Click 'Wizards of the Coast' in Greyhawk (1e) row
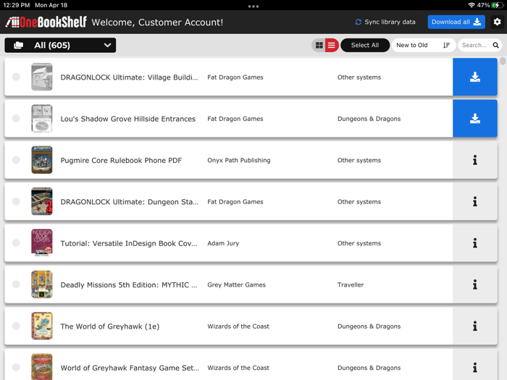The width and height of the screenshot is (507, 380). click(x=238, y=326)
